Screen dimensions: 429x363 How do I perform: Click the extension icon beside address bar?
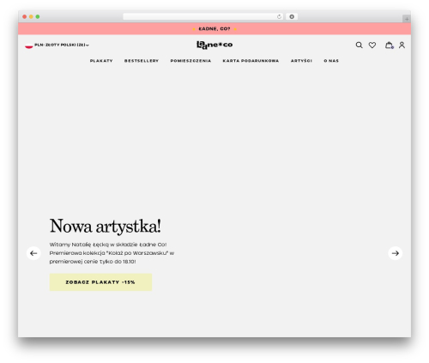pos(292,17)
